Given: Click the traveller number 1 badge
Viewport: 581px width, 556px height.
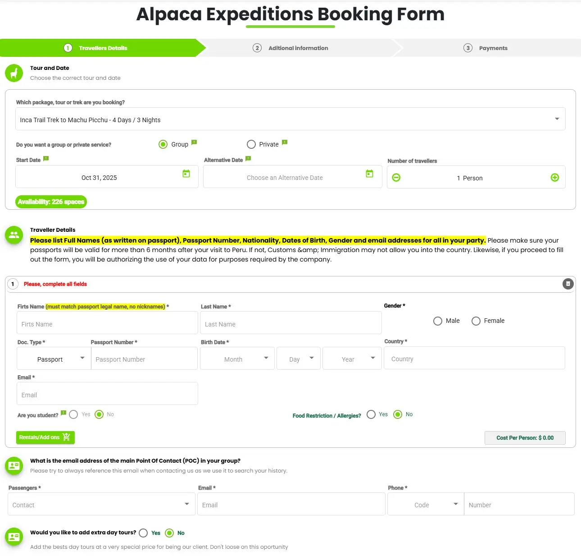Looking at the screenshot, I should 13,284.
